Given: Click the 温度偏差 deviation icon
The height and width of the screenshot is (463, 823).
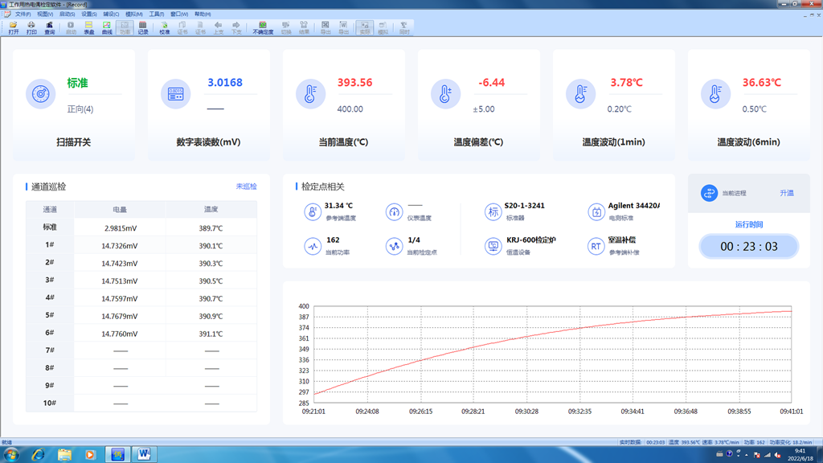Looking at the screenshot, I should click(445, 94).
